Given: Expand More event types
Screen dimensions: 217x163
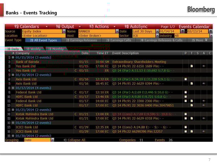Looking at the screenshot, I should coord(200,40).
